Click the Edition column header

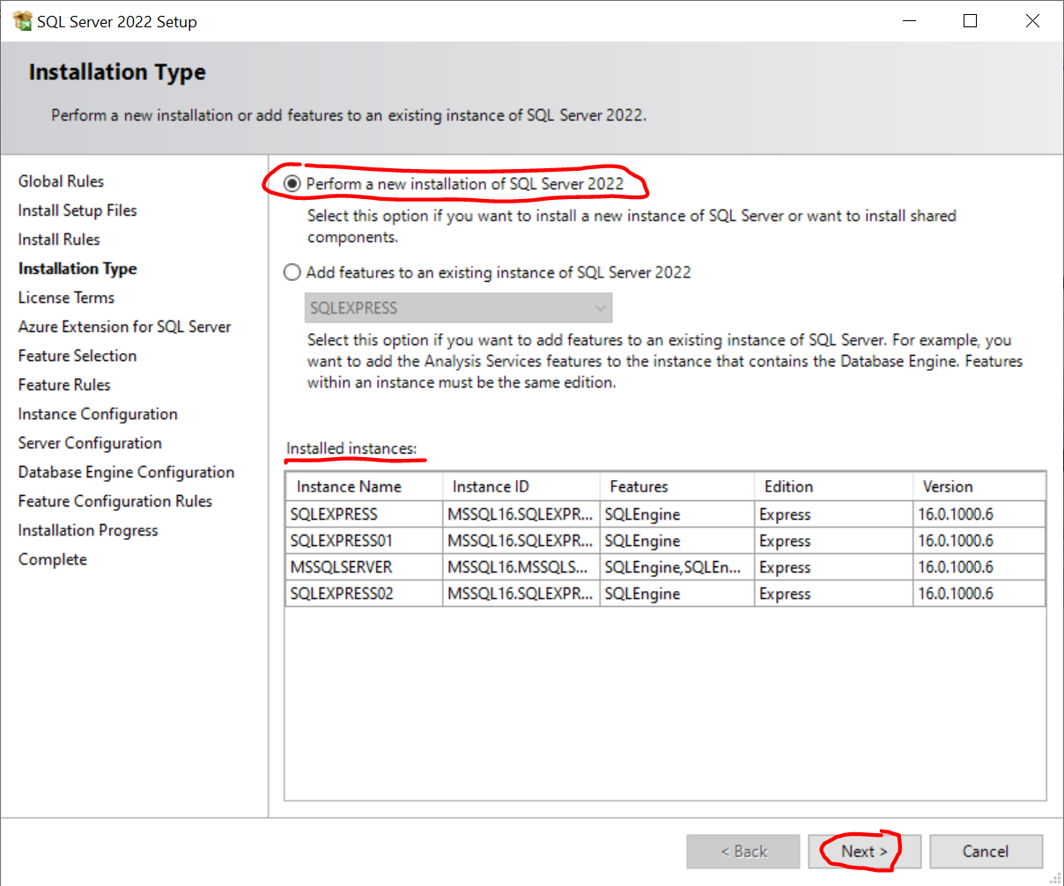click(x=833, y=486)
